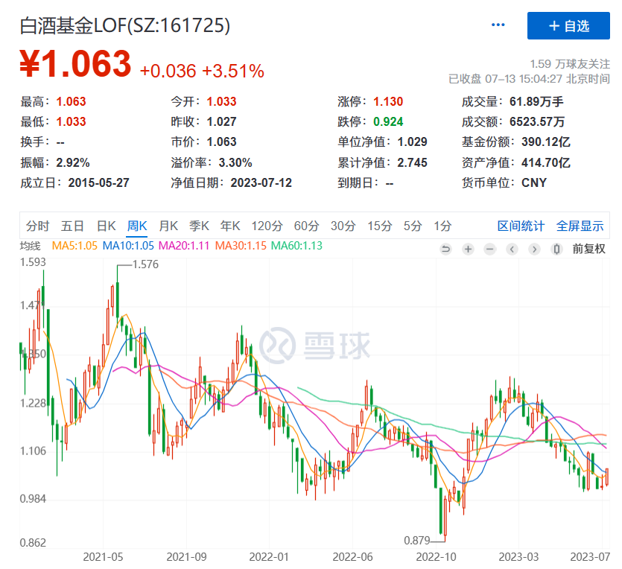This screenshot has width=622, height=569.
Task: Click the 2021-05 date axis label
Action: [103, 557]
